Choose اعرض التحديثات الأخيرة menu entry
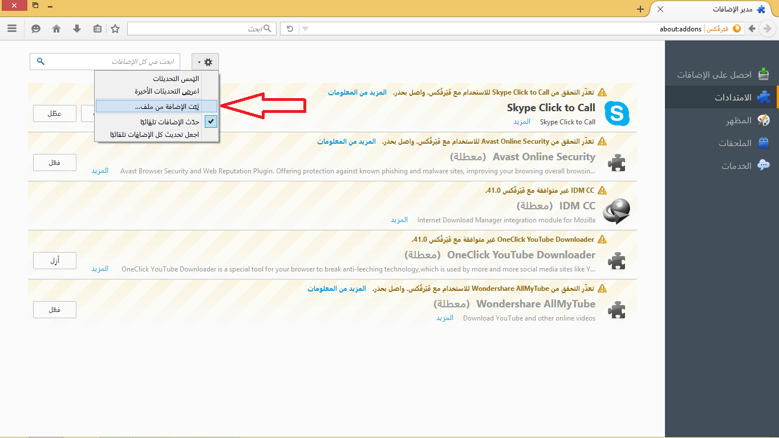Viewport: 779px width, 438px height. 156,91
